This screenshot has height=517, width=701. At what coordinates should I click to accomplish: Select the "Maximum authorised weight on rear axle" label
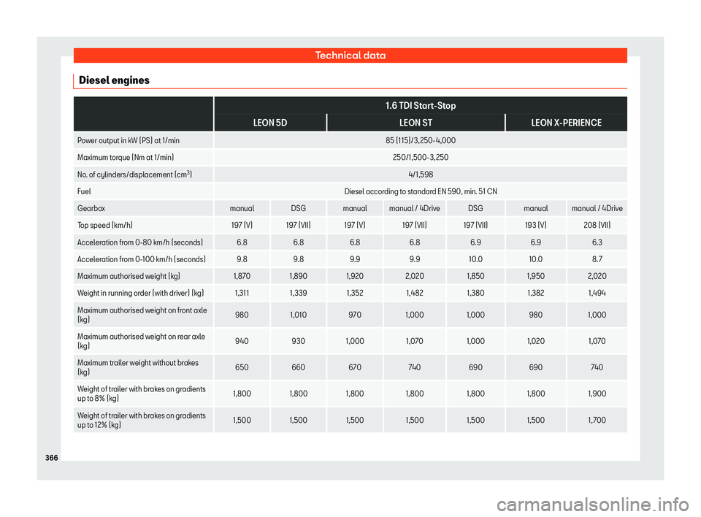coord(141,341)
